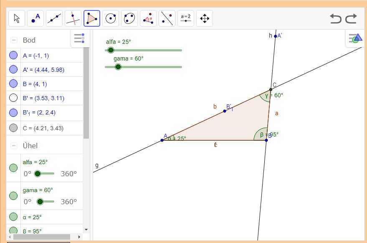Toggle visibility of gama slider
Viewport: 367px width, 243px height.
coord(13,196)
